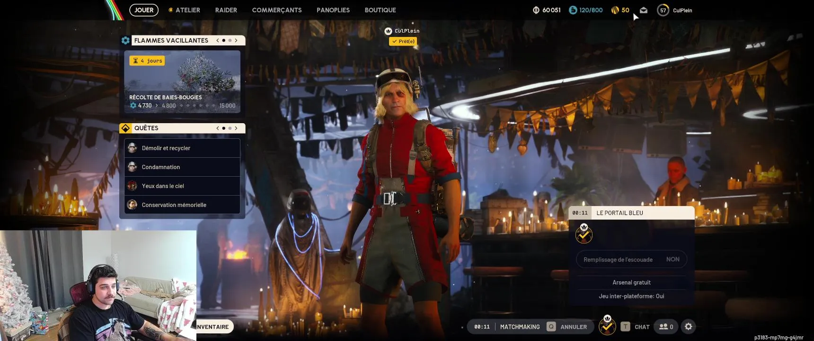
Task: Click the coin currency icon next to 60 051
Action: pos(536,10)
